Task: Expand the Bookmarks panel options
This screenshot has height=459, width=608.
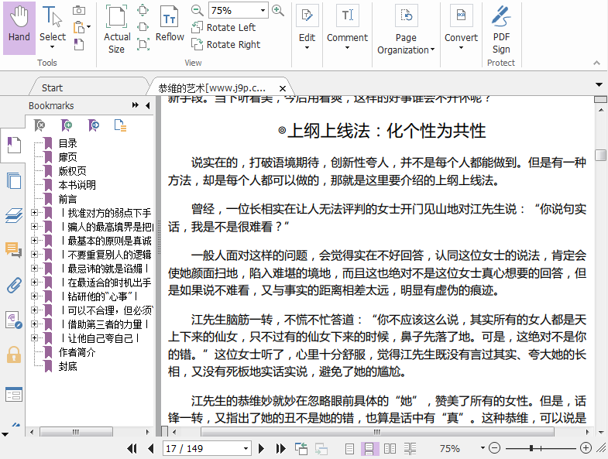Action: [136, 105]
